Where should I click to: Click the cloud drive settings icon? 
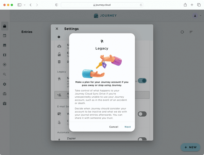click(59, 46)
